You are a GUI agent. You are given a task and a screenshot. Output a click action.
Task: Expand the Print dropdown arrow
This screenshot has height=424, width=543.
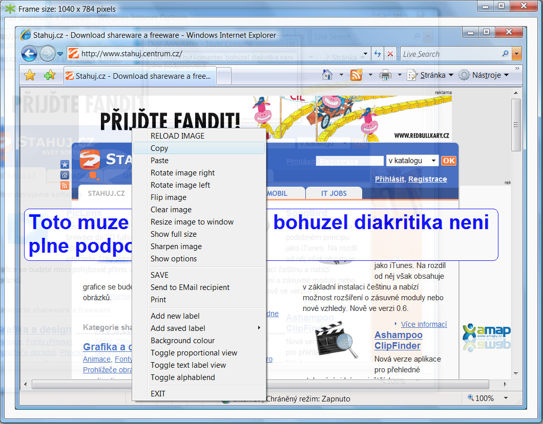(400, 75)
